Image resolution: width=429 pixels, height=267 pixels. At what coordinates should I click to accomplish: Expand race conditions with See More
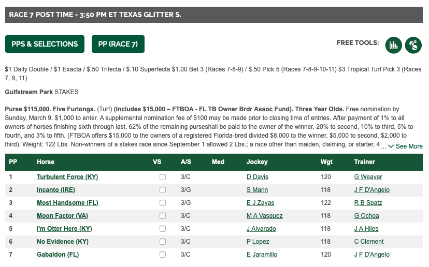406,146
